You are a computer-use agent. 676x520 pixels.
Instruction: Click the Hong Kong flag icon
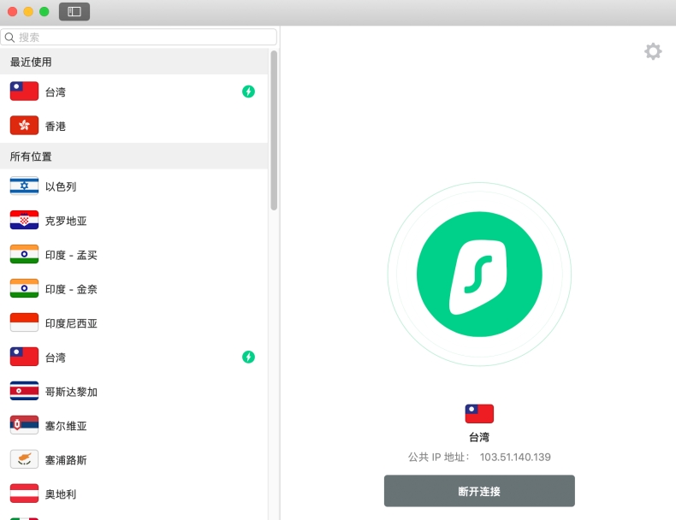(24, 126)
